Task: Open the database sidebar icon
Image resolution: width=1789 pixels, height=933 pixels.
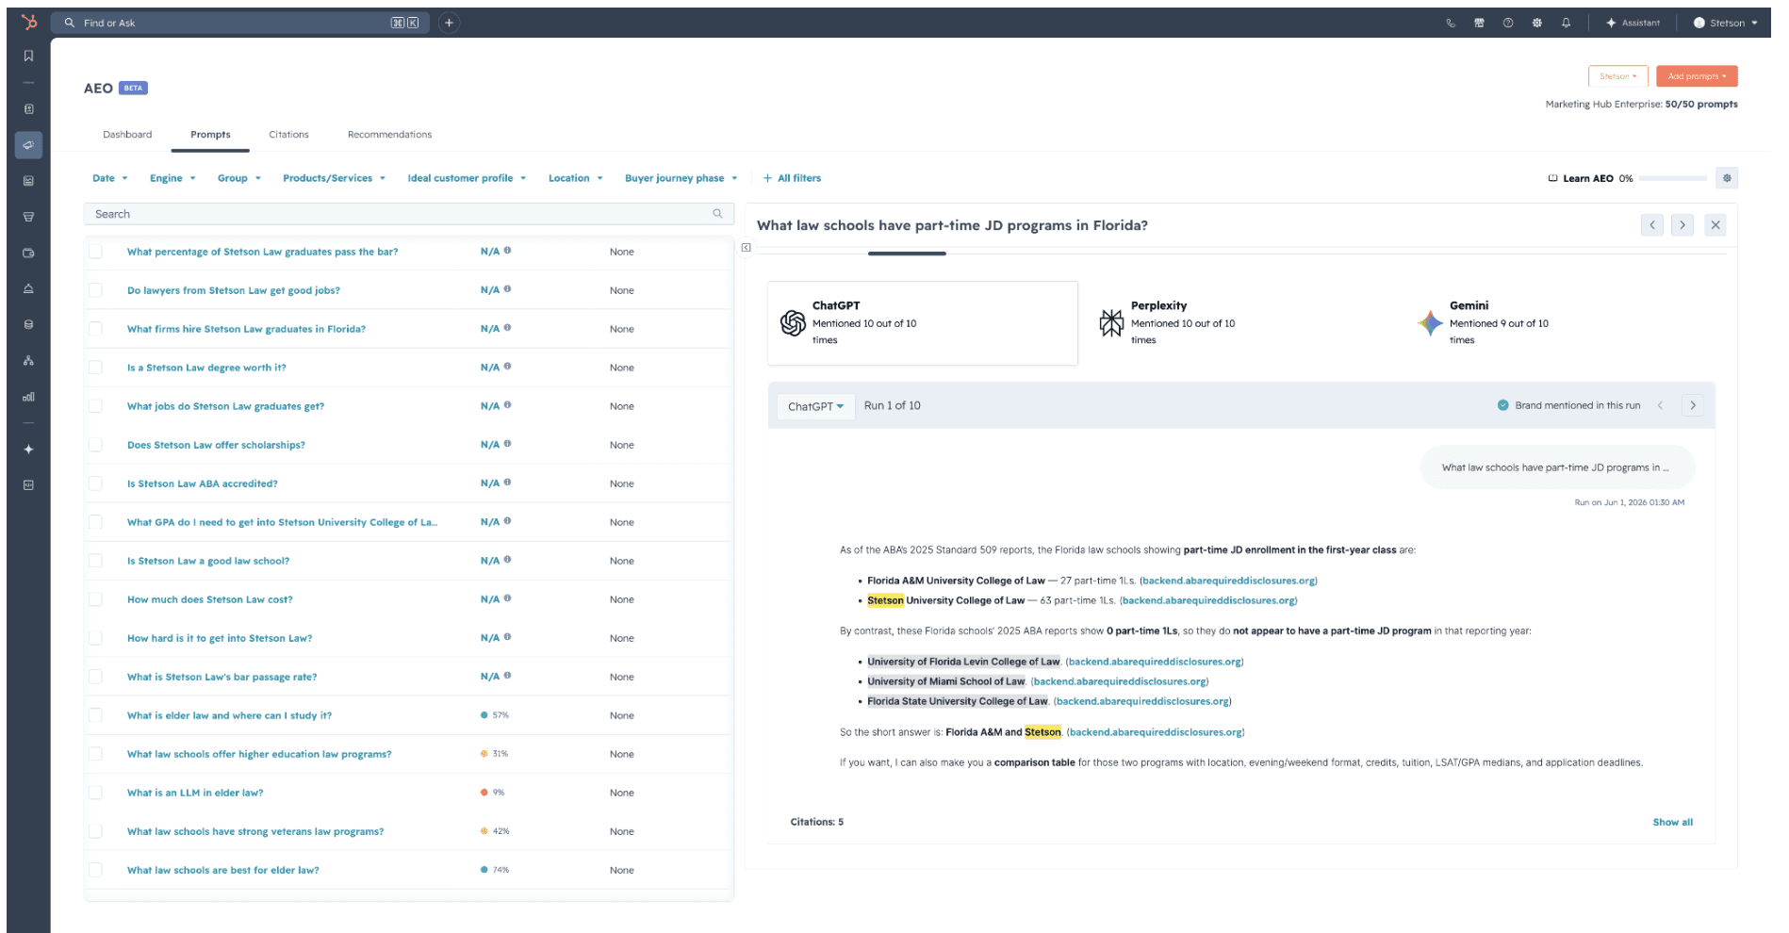Action: point(28,324)
